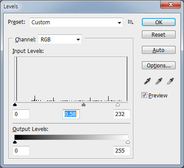Click the OK button
The height and width of the screenshot is (168, 184).
[x=159, y=22]
